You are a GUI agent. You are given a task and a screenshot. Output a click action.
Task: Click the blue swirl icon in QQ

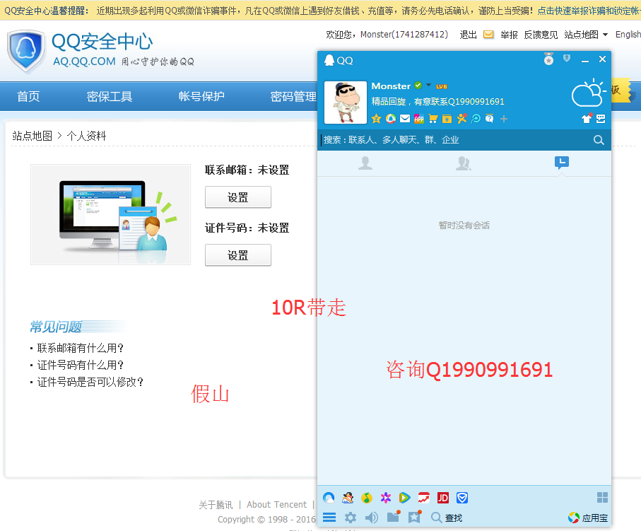click(x=476, y=119)
